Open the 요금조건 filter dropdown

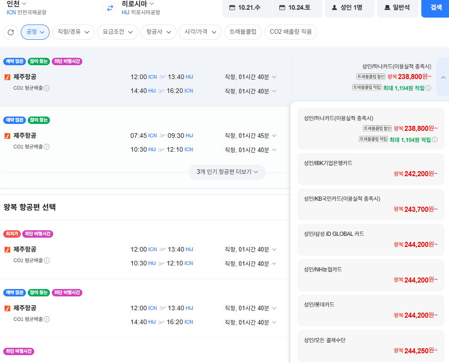point(118,32)
